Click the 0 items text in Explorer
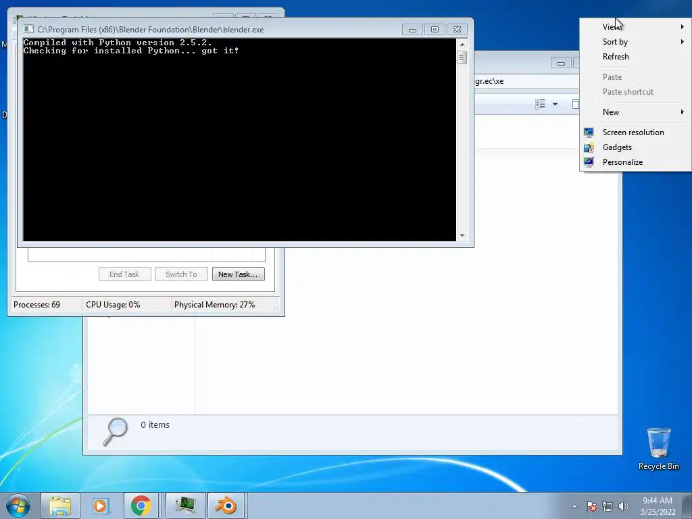 [155, 424]
